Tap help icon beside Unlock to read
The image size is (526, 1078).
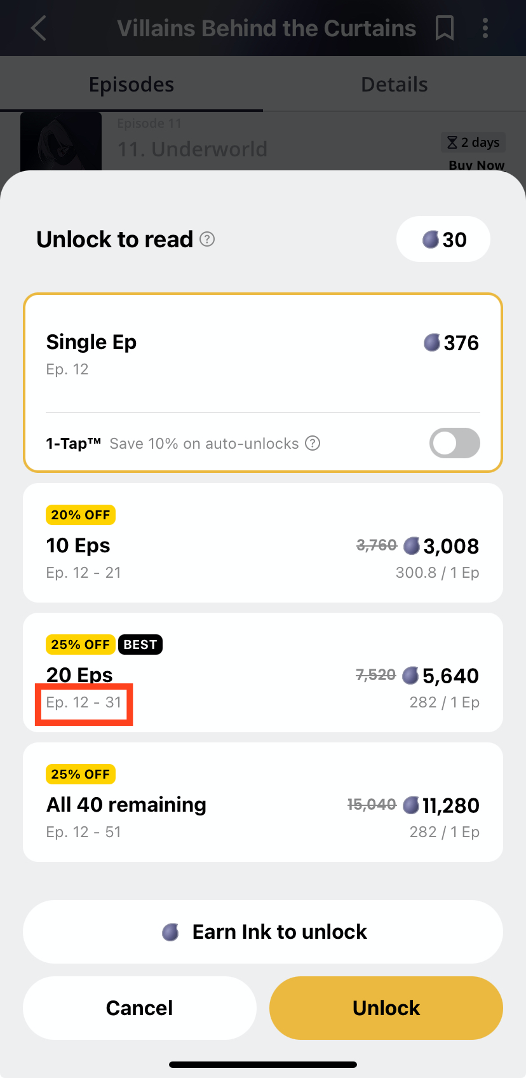pyautogui.click(x=207, y=239)
